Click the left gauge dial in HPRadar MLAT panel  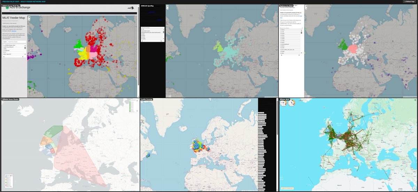[x=283, y=103]
